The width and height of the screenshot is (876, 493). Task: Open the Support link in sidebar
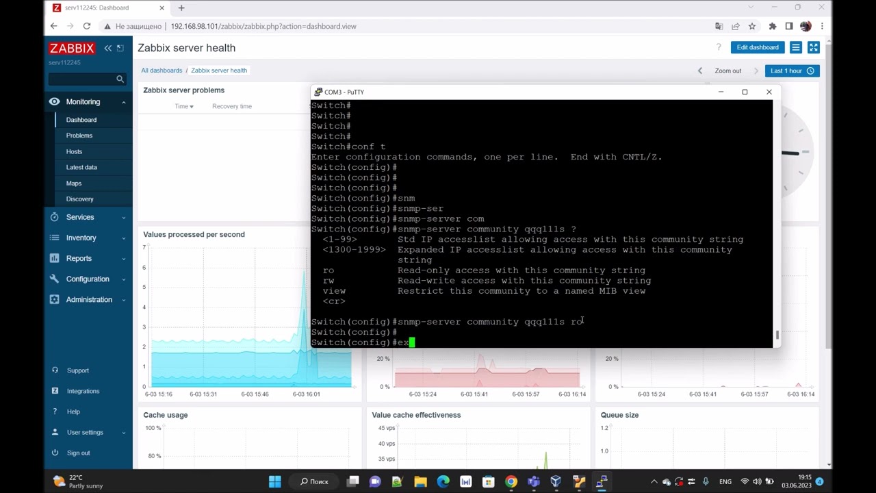tap(78, 370)
